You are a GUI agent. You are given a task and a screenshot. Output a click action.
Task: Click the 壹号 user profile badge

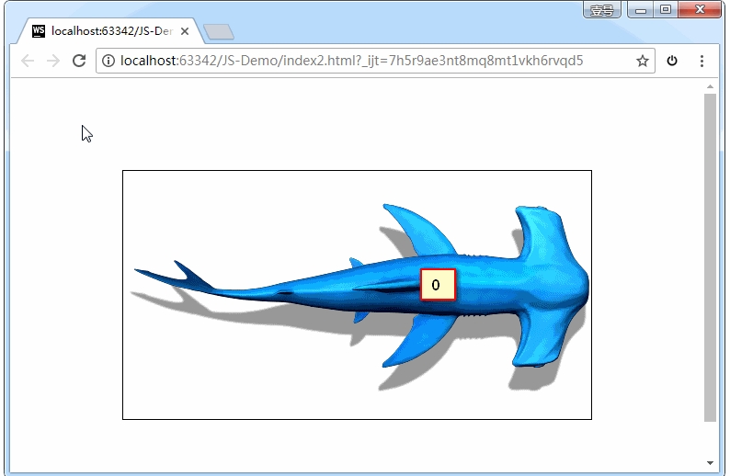point(602,10)
